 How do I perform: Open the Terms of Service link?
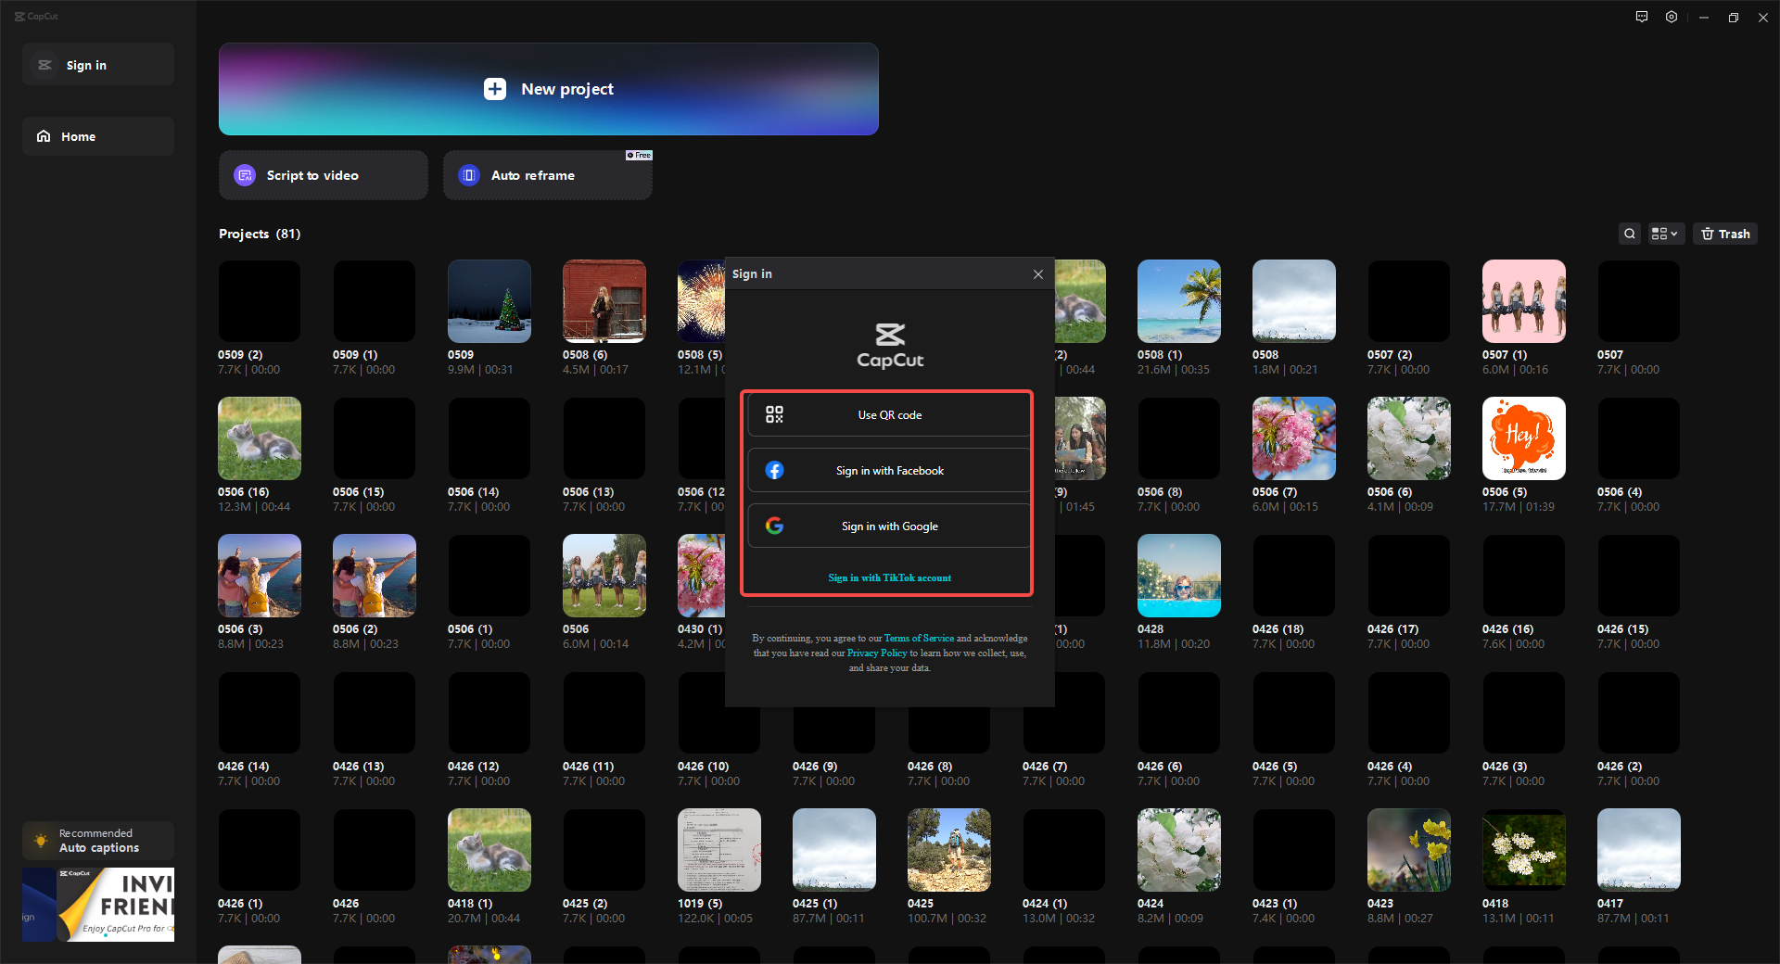(x=919, y=639)
